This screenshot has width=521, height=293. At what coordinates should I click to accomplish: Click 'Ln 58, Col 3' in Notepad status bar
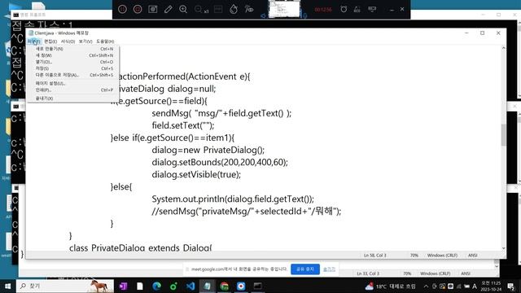(375, 255)
